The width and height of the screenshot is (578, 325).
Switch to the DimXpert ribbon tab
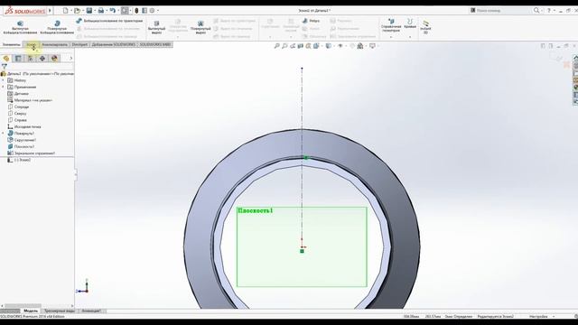coord(79,44)
